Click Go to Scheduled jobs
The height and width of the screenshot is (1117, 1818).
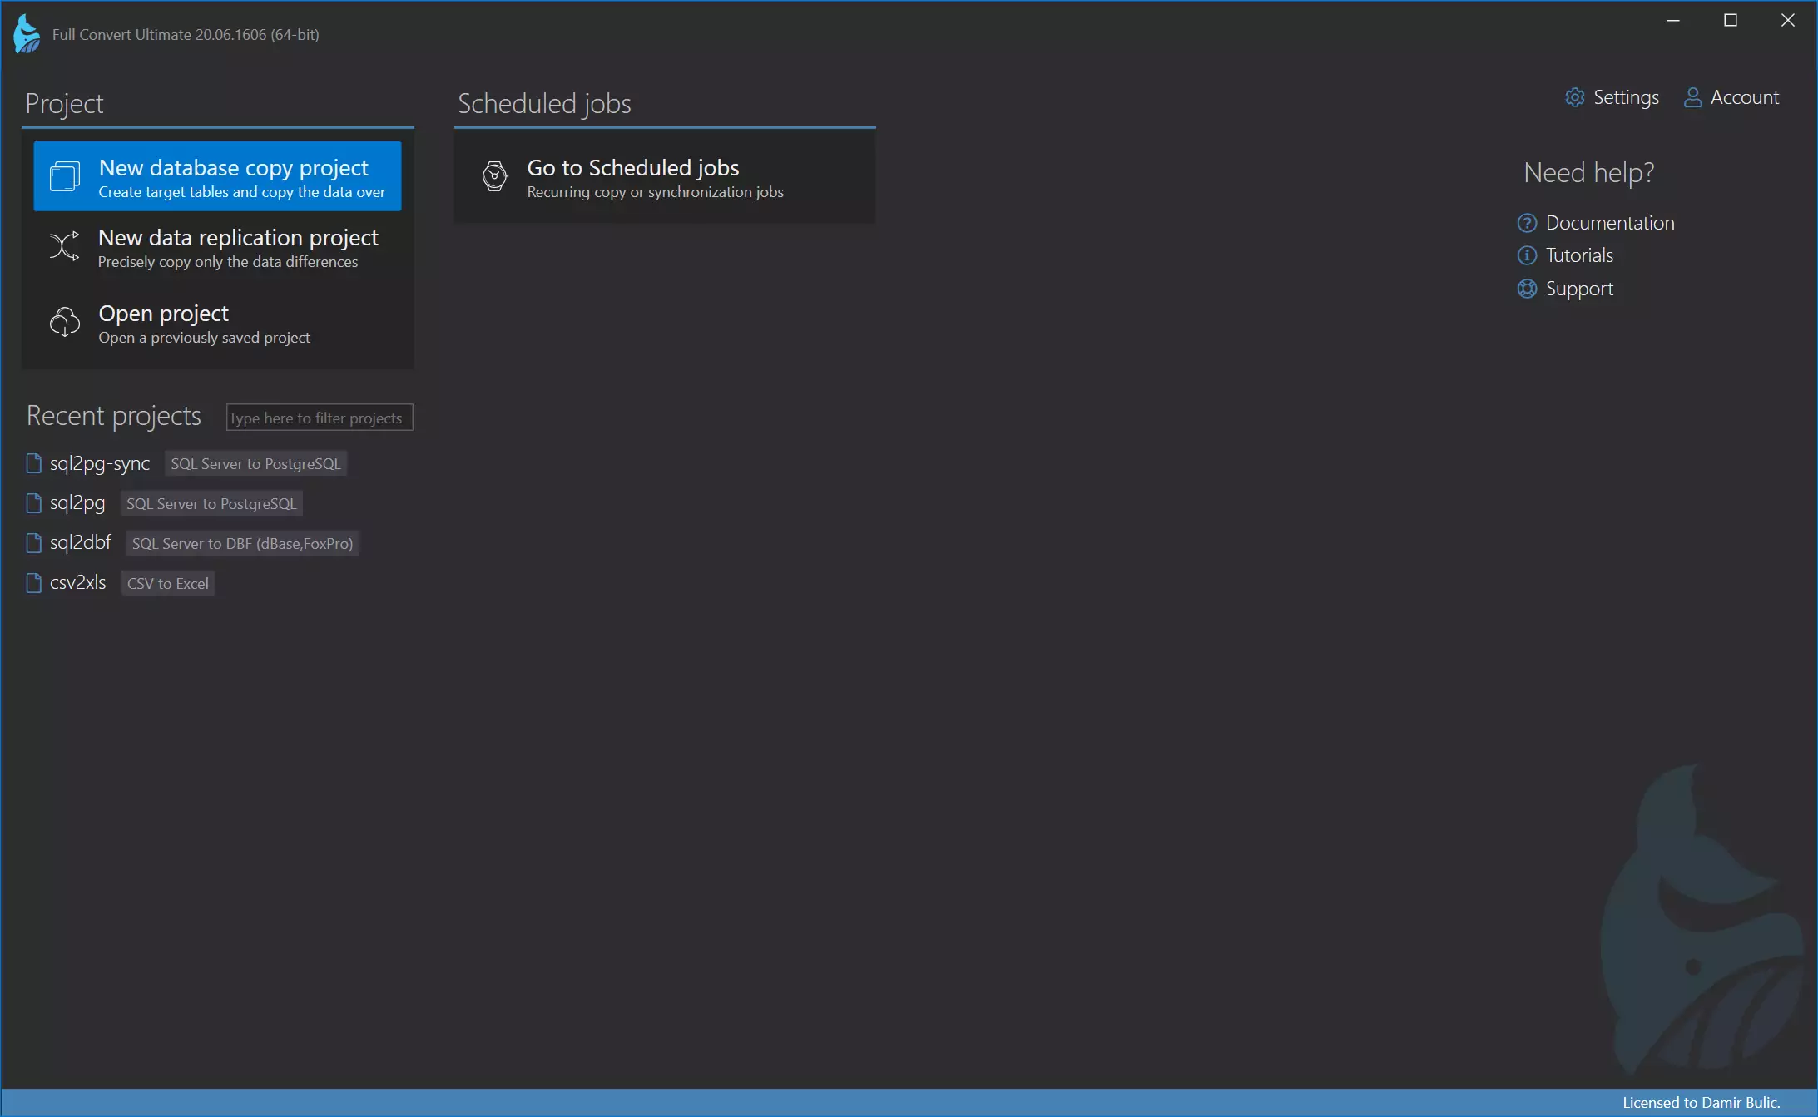tap(632, 167)
